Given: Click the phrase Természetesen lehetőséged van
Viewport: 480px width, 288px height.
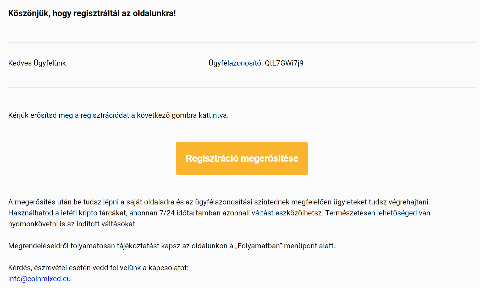Looking at the screenshot, I should coord(378,213).
